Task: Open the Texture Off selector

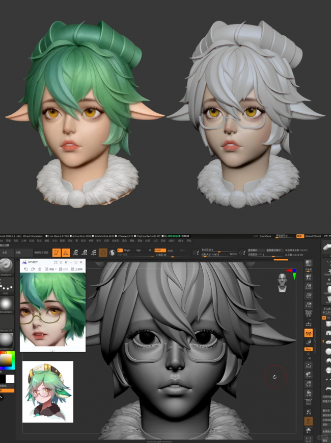Action: point(7,324)
